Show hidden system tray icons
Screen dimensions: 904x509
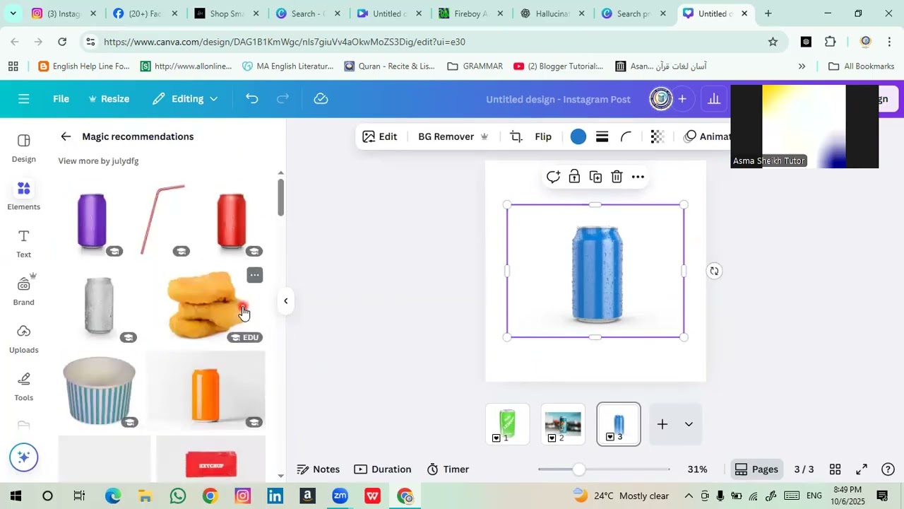click(689, 496)
